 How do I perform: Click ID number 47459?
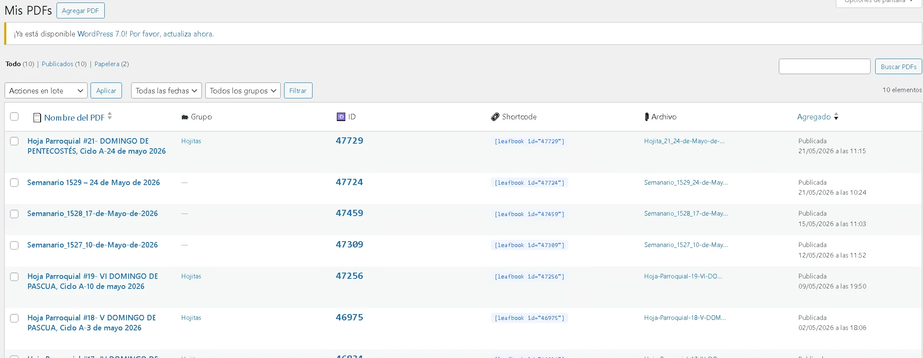(349, 213)
